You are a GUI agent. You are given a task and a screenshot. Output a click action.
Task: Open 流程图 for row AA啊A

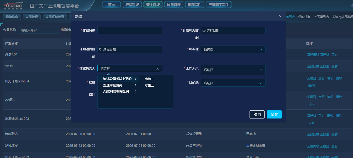[311, 97]
